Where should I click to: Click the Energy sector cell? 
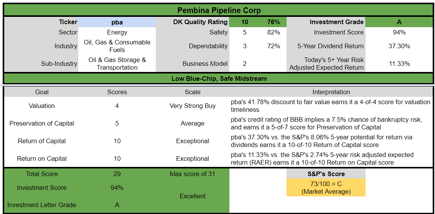coord(117,33)
